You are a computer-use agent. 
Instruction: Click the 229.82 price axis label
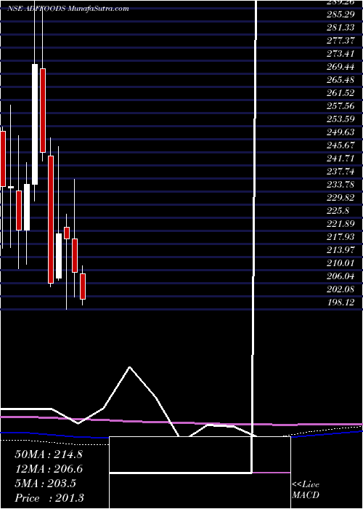pyautogui.click(x=340, y=197)
